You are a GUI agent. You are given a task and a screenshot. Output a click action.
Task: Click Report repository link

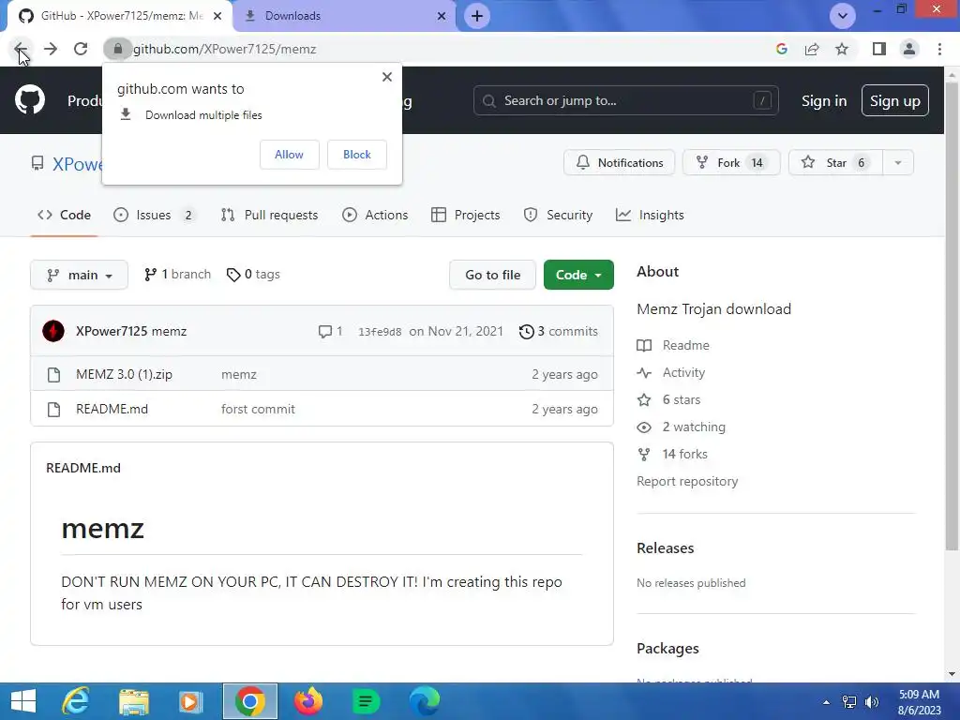(687, 481)
